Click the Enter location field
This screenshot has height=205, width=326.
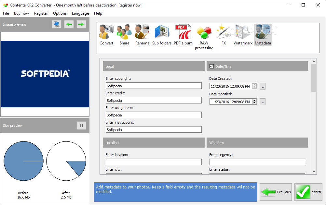(154, 162)
